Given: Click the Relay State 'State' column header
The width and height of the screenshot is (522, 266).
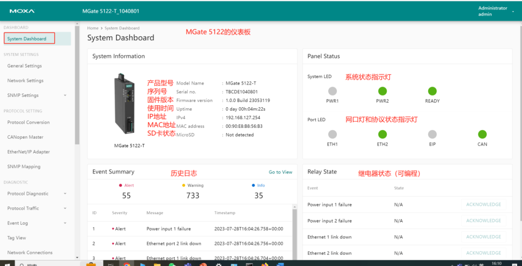Looking at the screenshot, I should pos(399,188).
